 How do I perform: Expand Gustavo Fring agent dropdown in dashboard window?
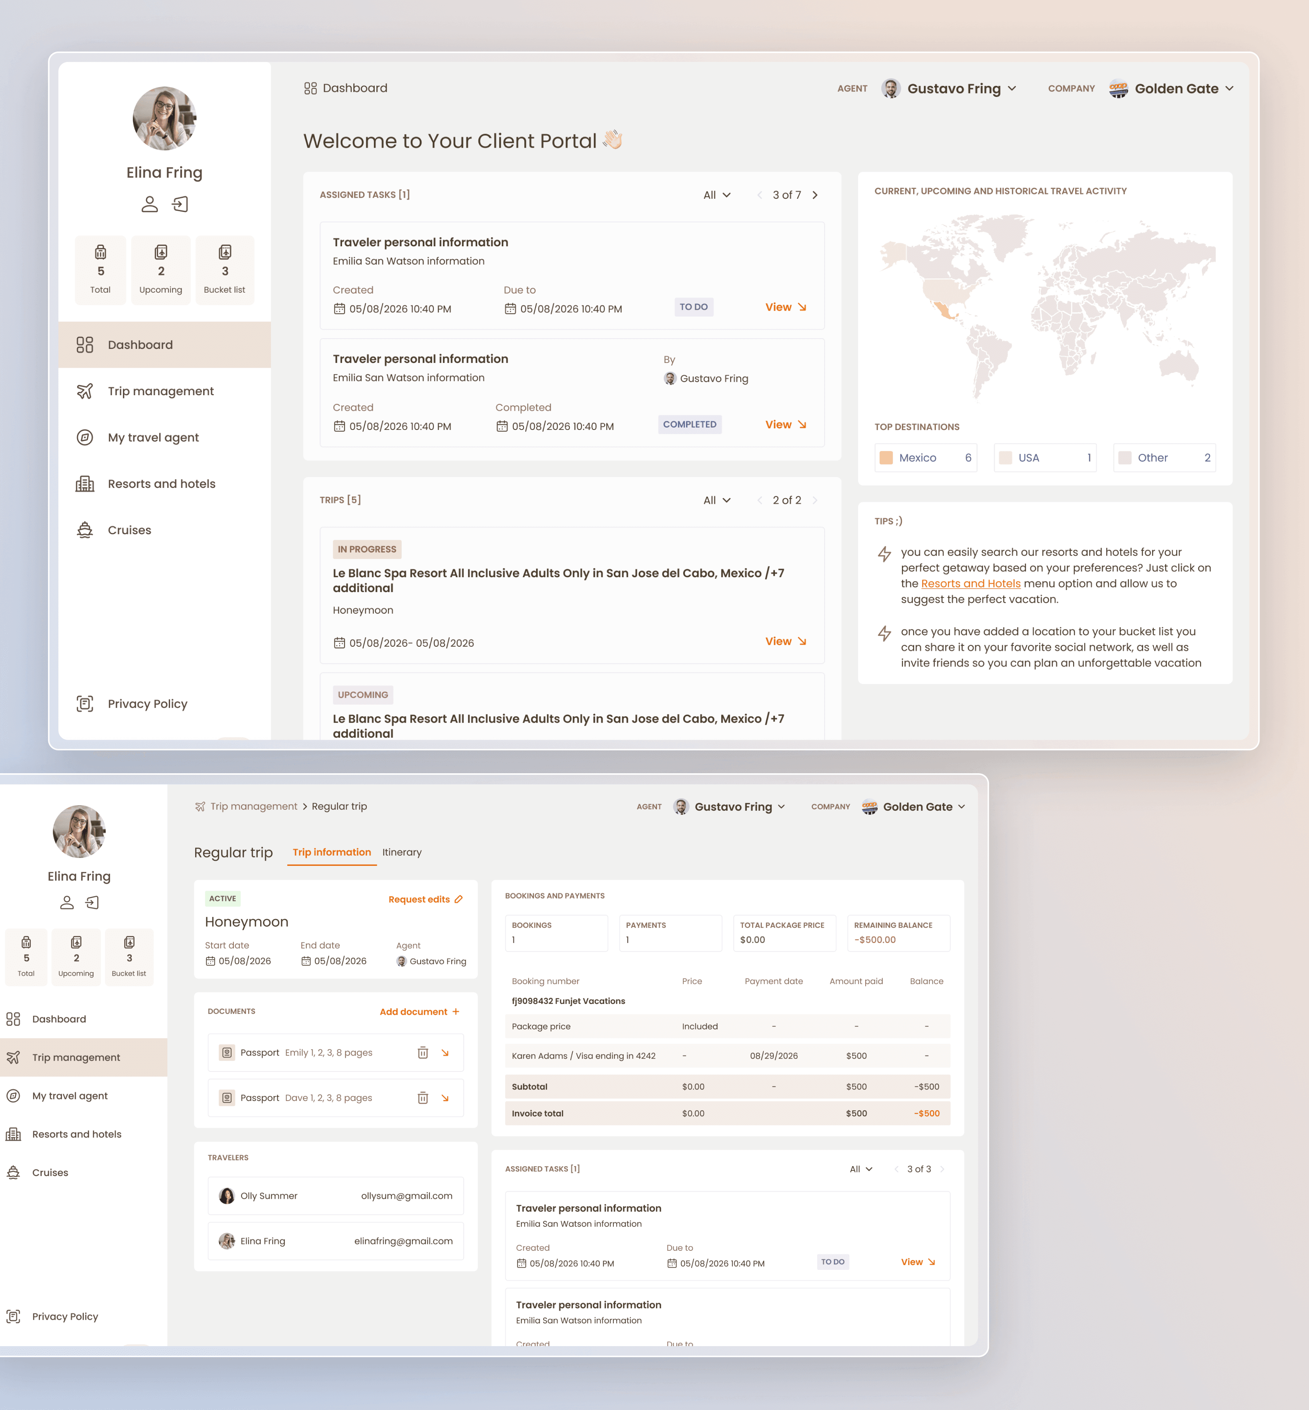click(x=949, y=89)
